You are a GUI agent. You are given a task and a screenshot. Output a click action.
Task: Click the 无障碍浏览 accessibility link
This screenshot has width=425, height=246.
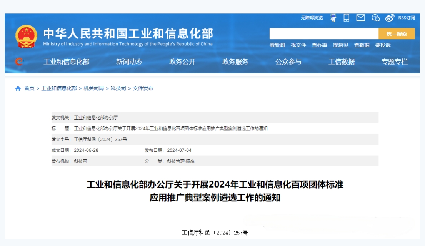pos(312,18)
